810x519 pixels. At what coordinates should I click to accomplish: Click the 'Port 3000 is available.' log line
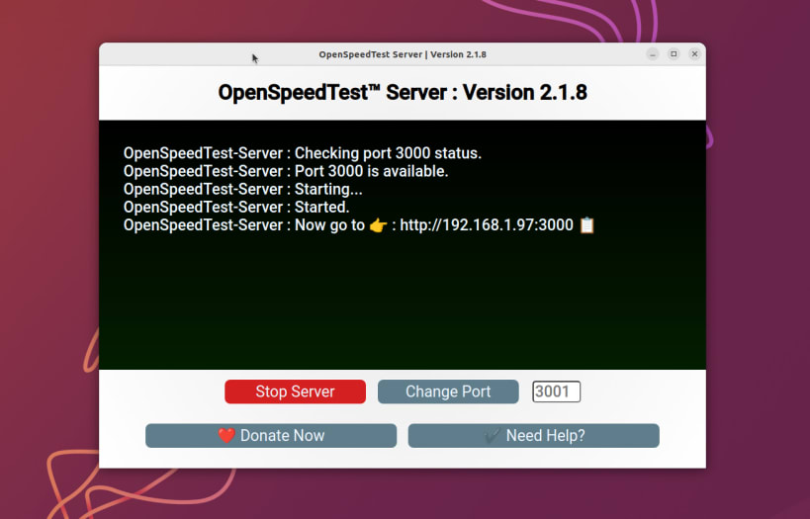[286, 171]
